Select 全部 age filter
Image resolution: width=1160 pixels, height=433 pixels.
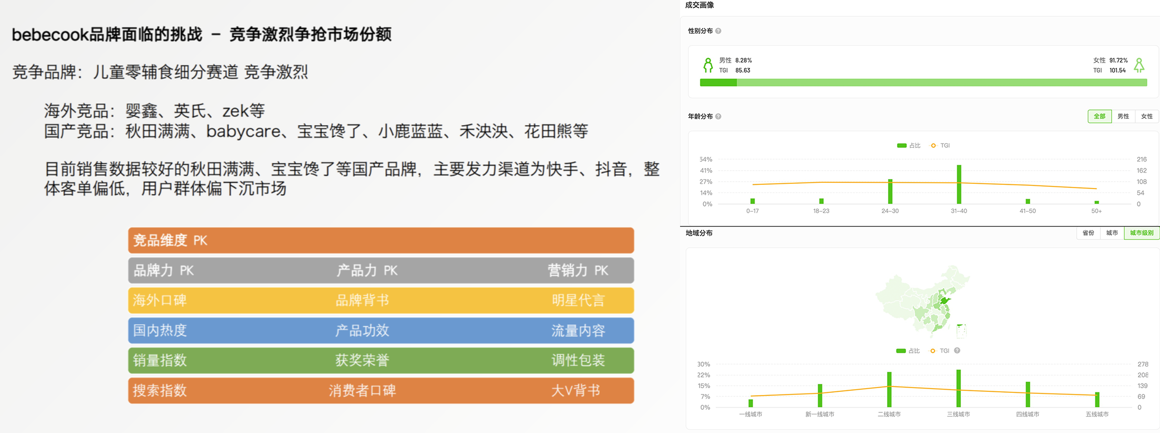(x=1099, y=116)
